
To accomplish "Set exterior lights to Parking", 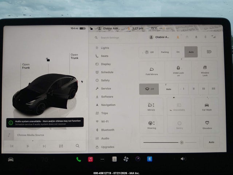I will click(x=165, y=52).
